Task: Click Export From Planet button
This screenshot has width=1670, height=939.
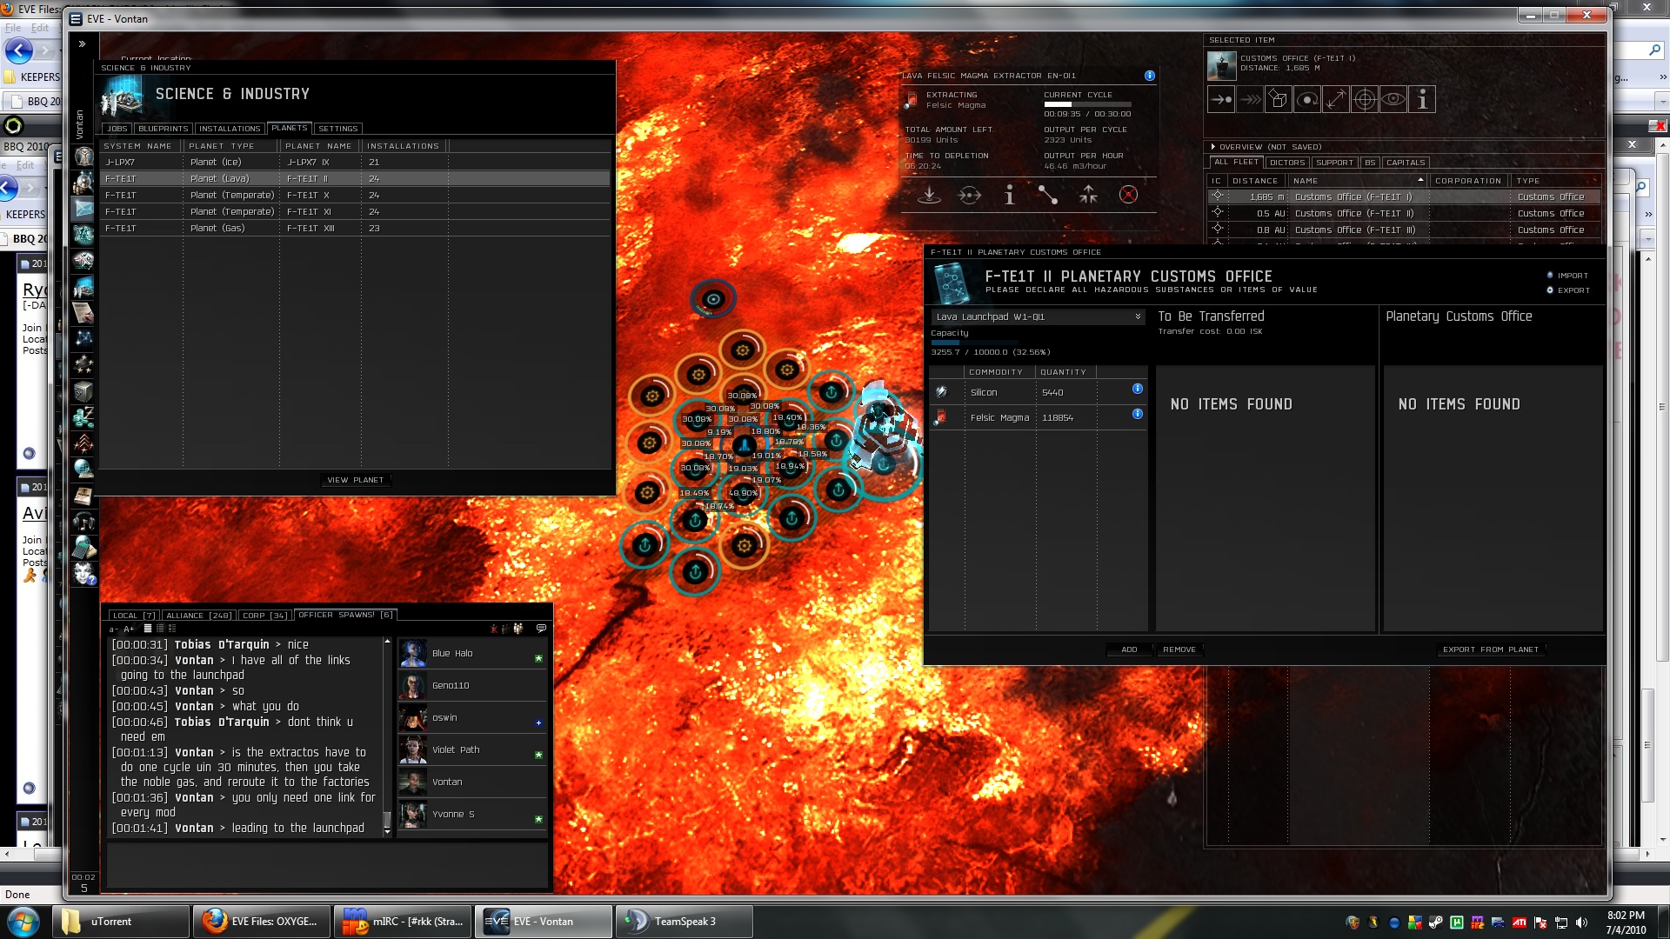Action: [1490, 649]
